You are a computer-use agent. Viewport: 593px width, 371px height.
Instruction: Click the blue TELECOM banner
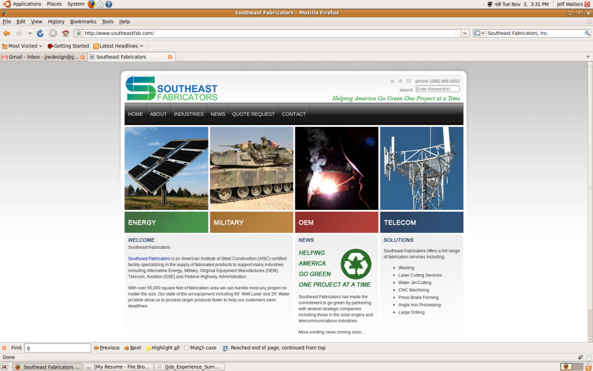[x=422, y=222]
